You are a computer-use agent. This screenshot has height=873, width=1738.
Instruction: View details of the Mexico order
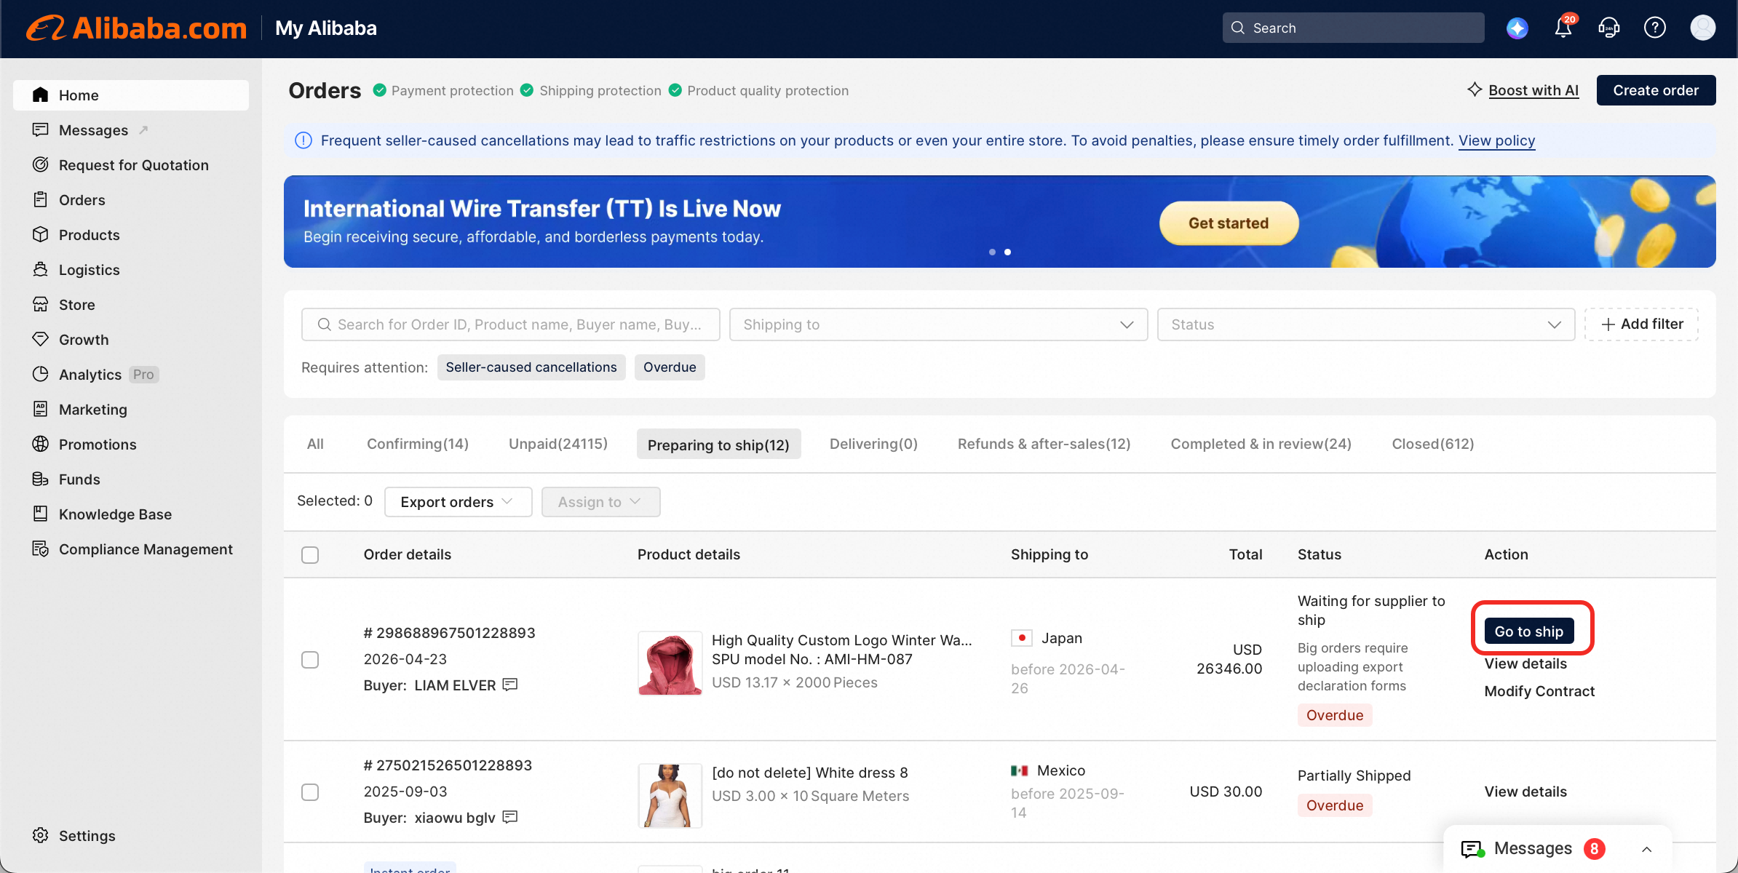pyautogui.click(x=1525, y=792)
